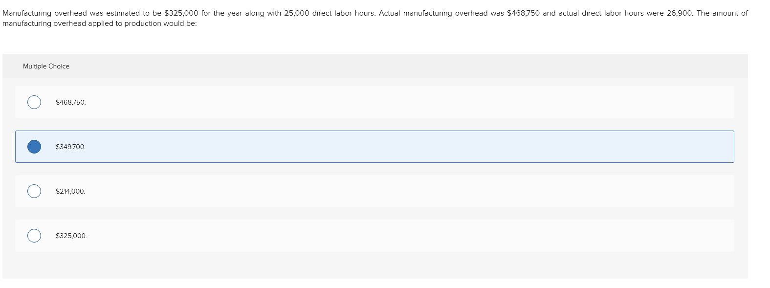
Task: Click the Multiple Choice header label
Action: tap(46, 66)
